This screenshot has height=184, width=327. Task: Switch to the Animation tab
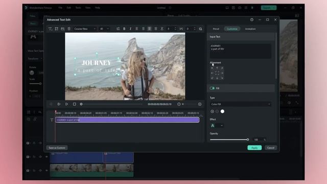[x=250, y=29]
